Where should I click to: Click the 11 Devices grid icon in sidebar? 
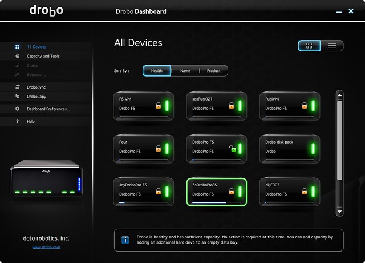tap(18, 47)
